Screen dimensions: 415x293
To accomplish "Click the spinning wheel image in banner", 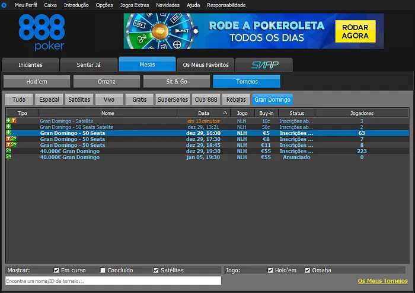I will 161,31.
